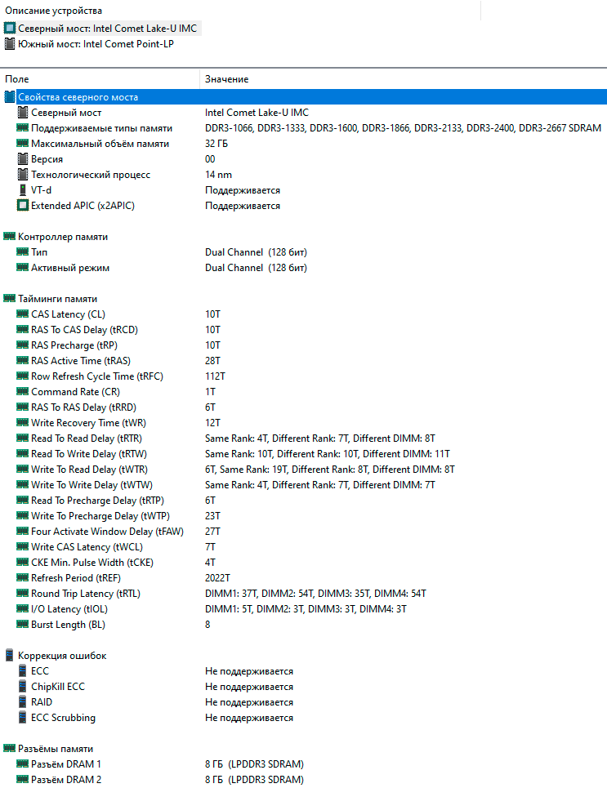Click the Контроллер памяти group icon
The width and height of the screenshot is (607, 788).
tap(10, 236)
